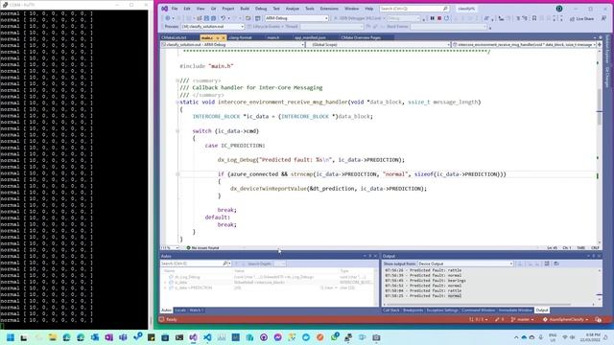This screenshot has height=345, width=614.
Task: Switch to the CMakeLists.txt tab
Action: tap(174, 37)
